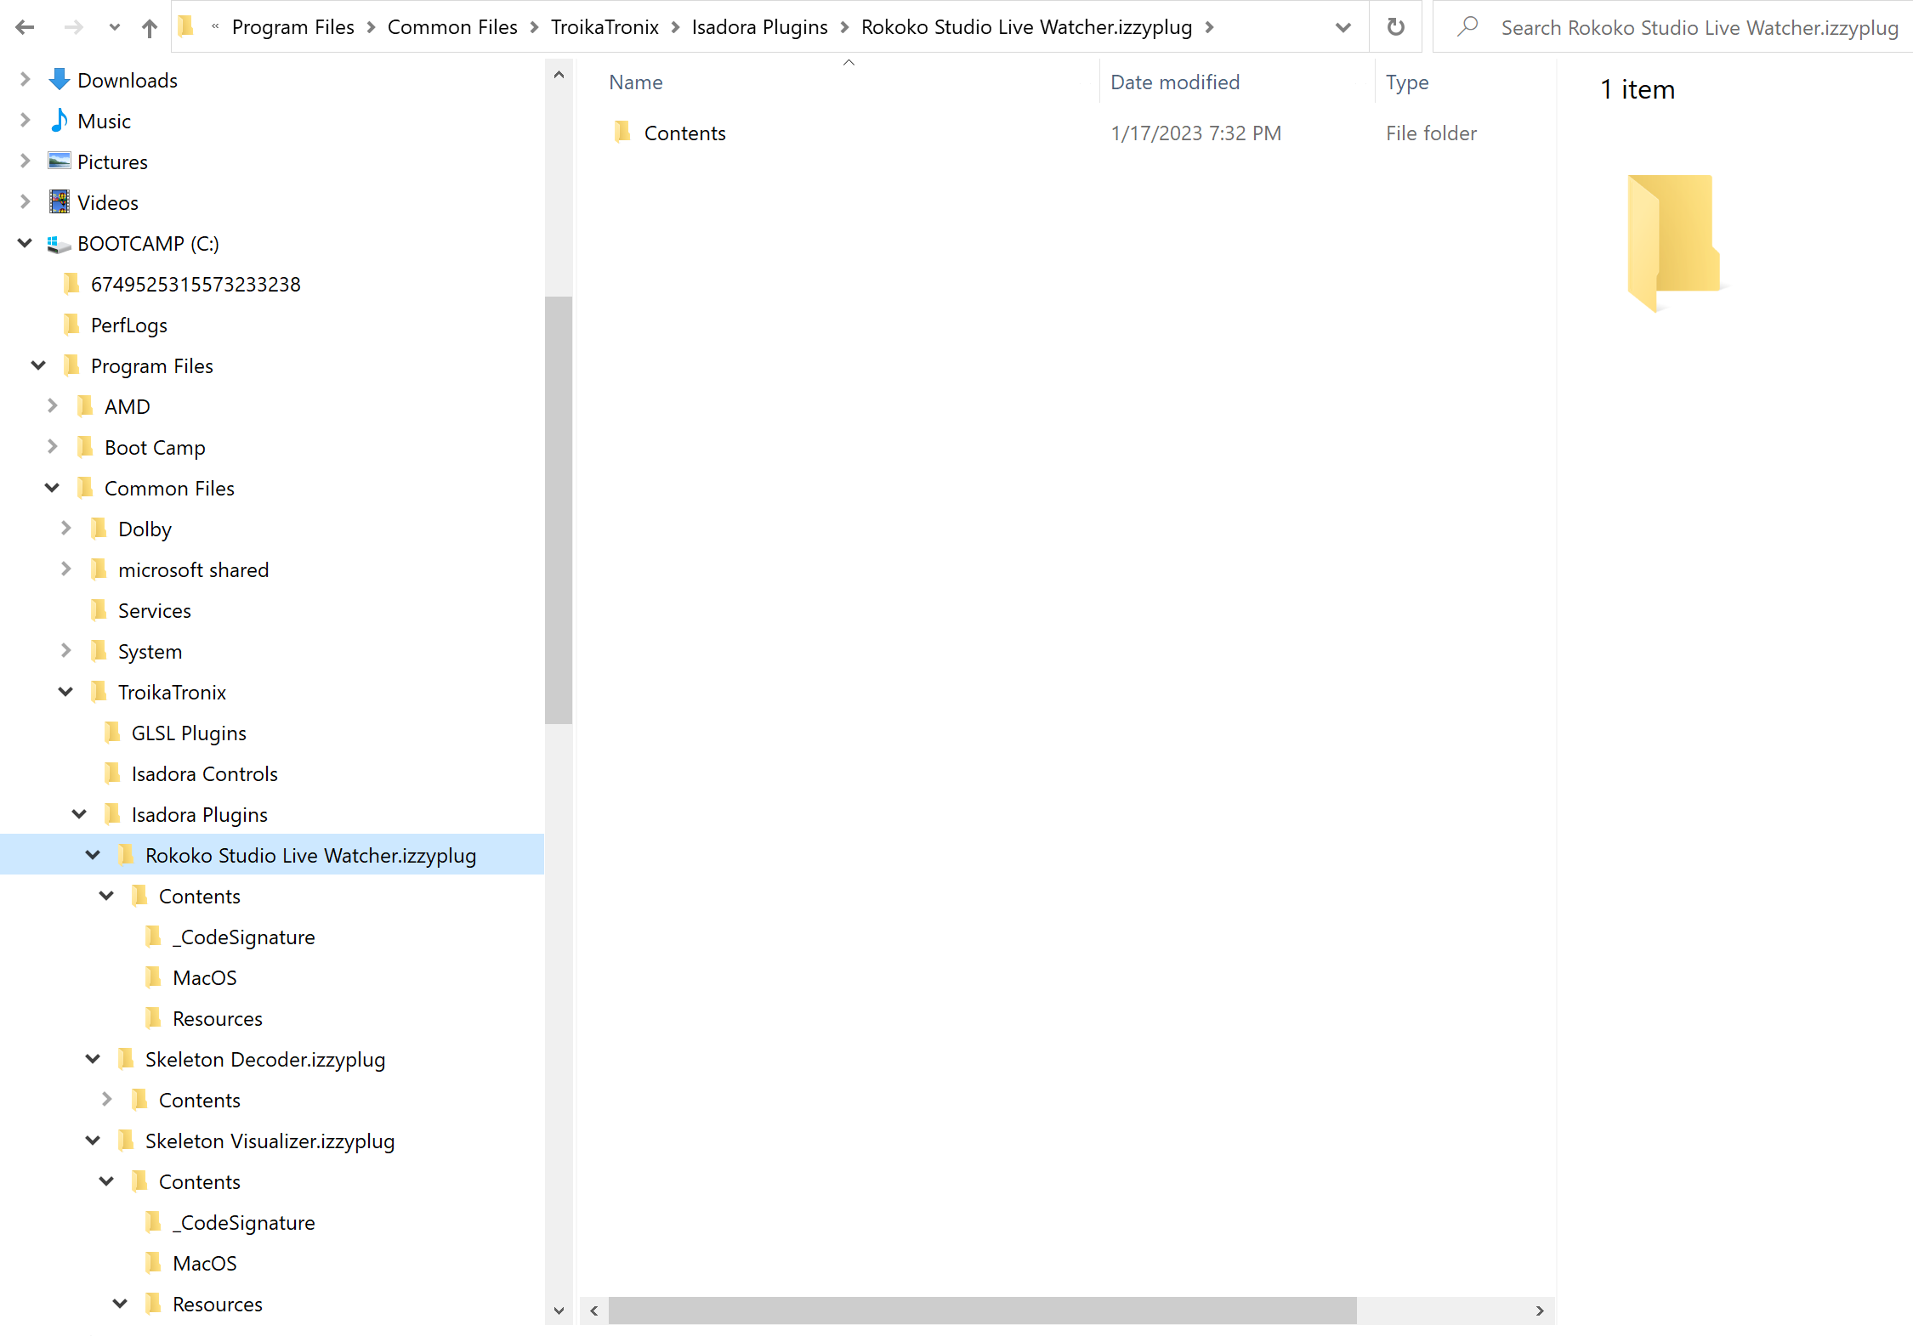This screenshot has height=1336, width=1913.
Task: Expand the AMD folder node
Action: click(53, 405)
